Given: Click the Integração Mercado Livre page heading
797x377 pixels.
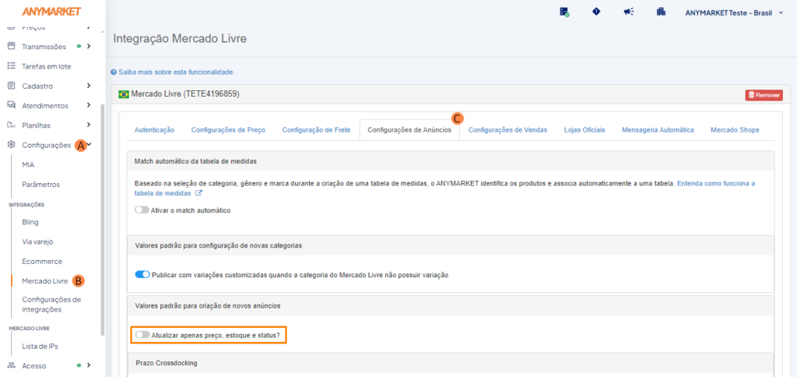Looking at the screenshot, I should (x=180, y=39).
